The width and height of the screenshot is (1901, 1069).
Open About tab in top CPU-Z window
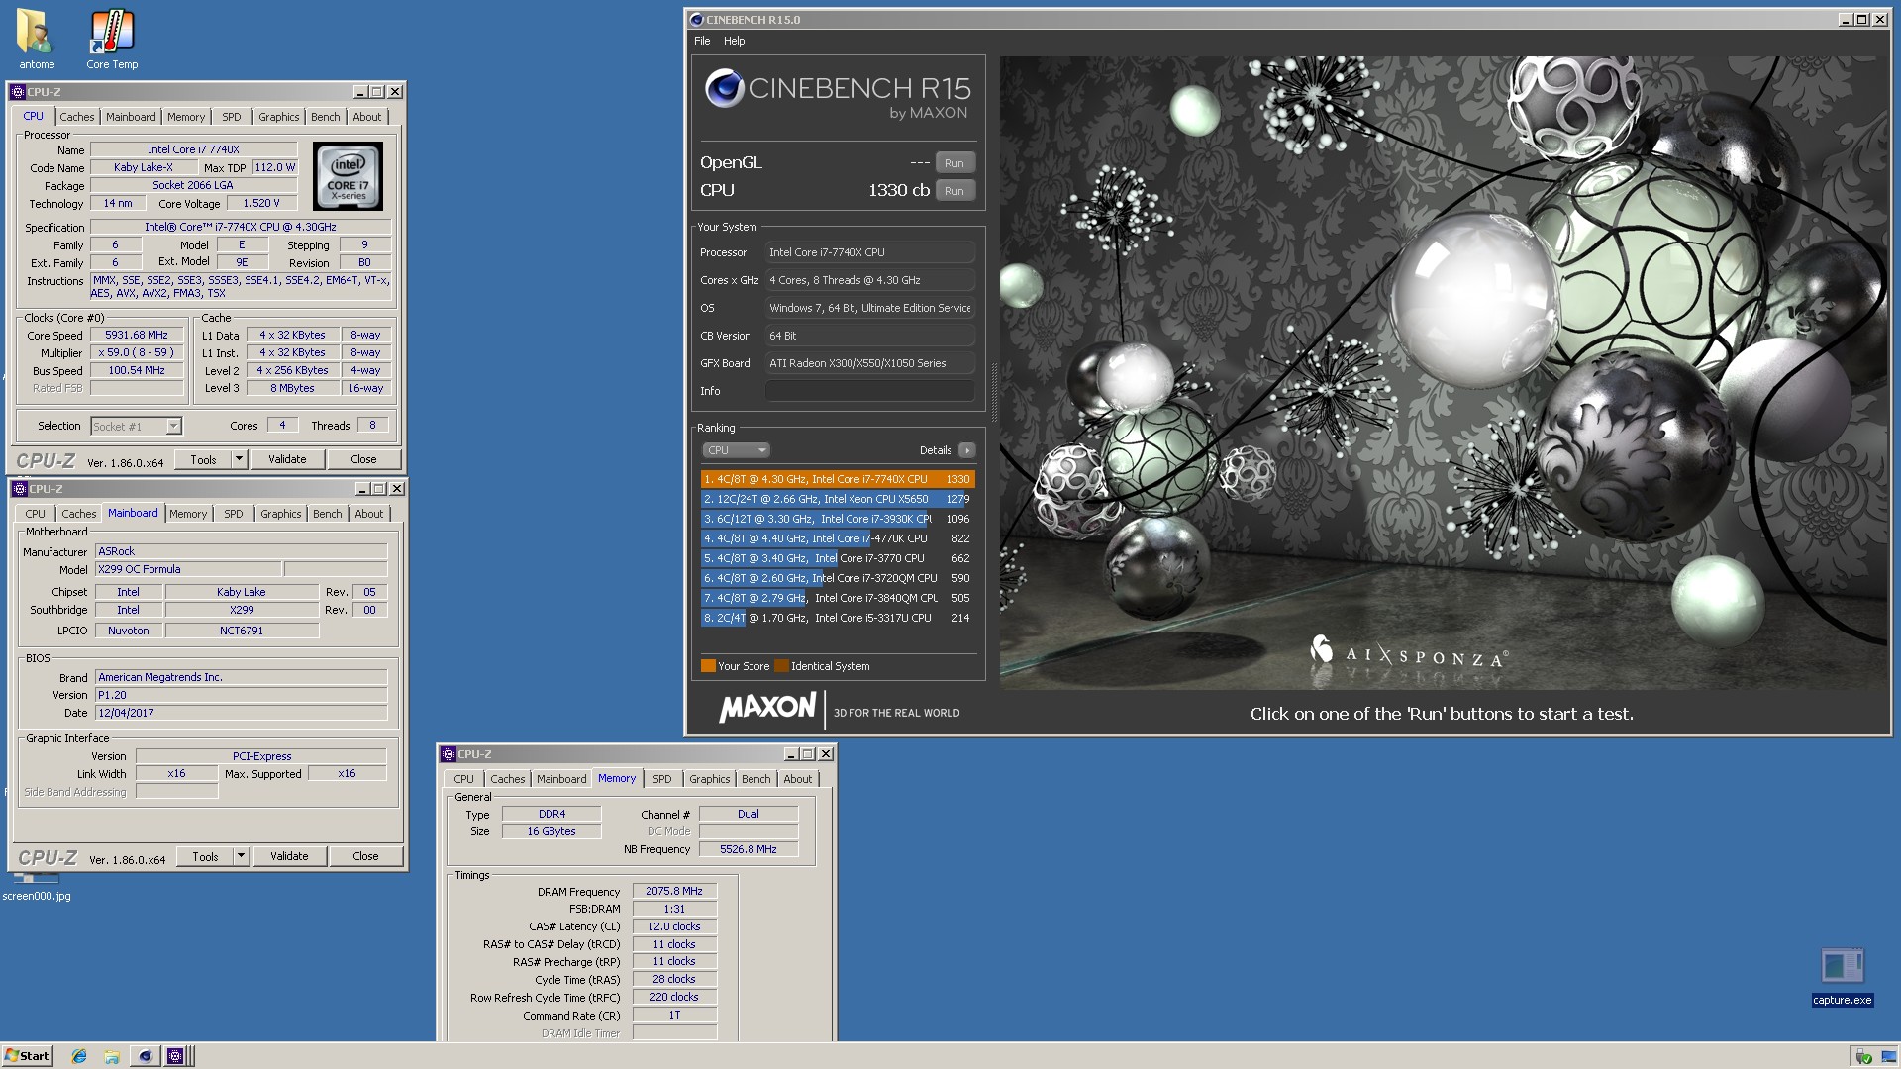[x=367, y=117]
